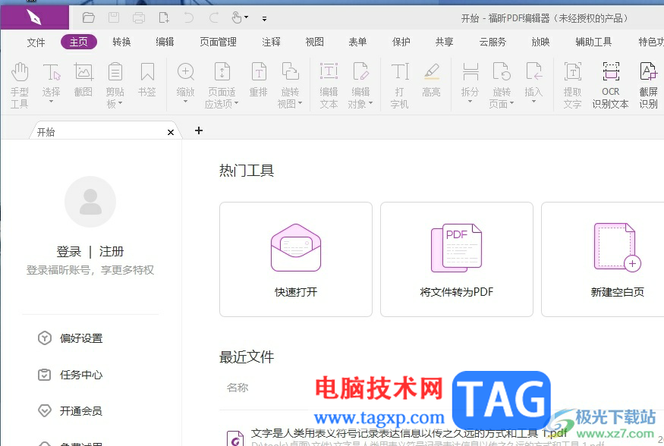Expand the Split (拆分) dropdown arrow
The height and width of the screenshot is (446, 664).
pos(470,102)
